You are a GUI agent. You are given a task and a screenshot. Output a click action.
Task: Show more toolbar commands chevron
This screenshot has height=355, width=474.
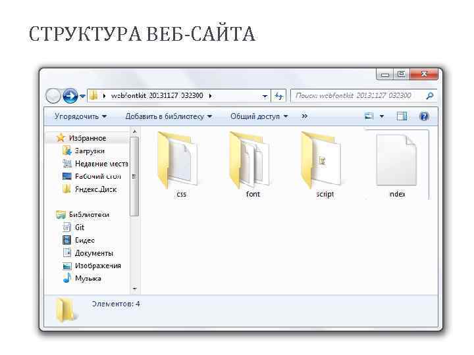coord(304,116)
